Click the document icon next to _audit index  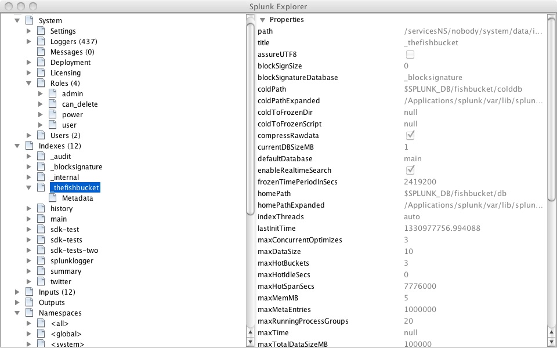click(41, 157)
